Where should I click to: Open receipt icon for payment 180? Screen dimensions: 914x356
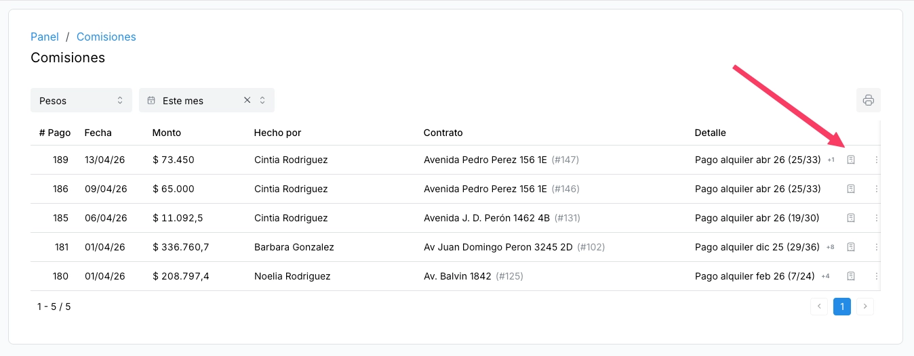click(851, 276)
